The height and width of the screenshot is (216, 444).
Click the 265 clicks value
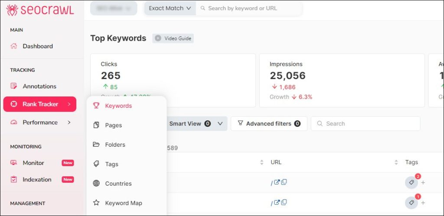tap(111, 76)
